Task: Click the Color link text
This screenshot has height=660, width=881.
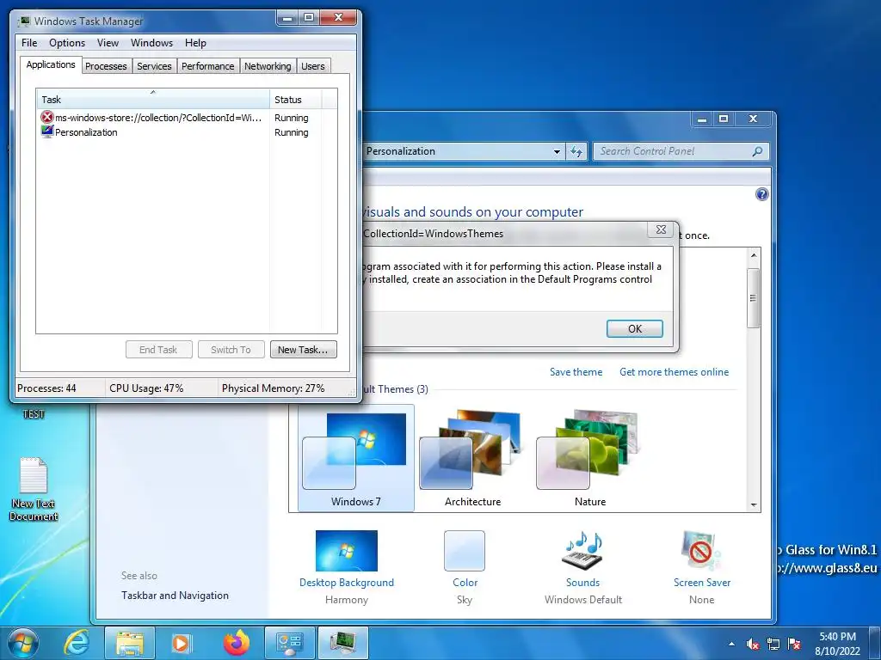Action: click(x=465, y=583)
